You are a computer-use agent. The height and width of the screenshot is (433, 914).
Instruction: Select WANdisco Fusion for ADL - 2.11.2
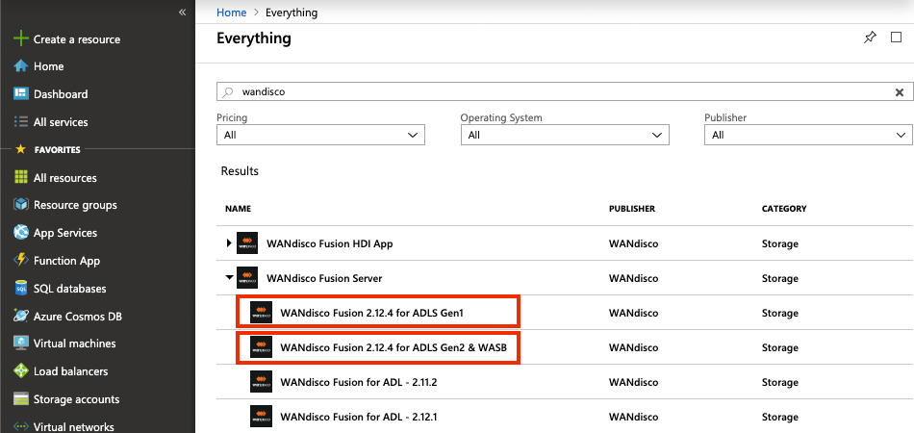tap(359, 382)
